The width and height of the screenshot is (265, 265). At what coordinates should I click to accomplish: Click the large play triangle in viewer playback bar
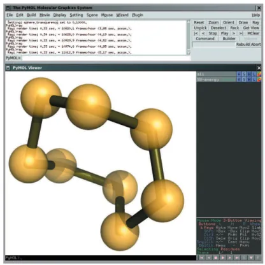coord(223,258)
